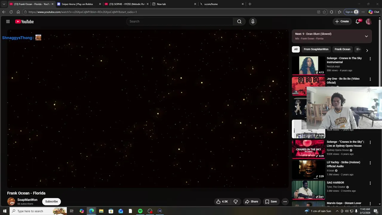Add page to favorites star icon
This screenshot has height=215, width=382.
click(x=324, y=12)
